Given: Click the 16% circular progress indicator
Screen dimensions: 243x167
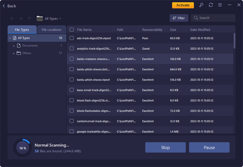Looking at the screenshot, I should (22, 147).
